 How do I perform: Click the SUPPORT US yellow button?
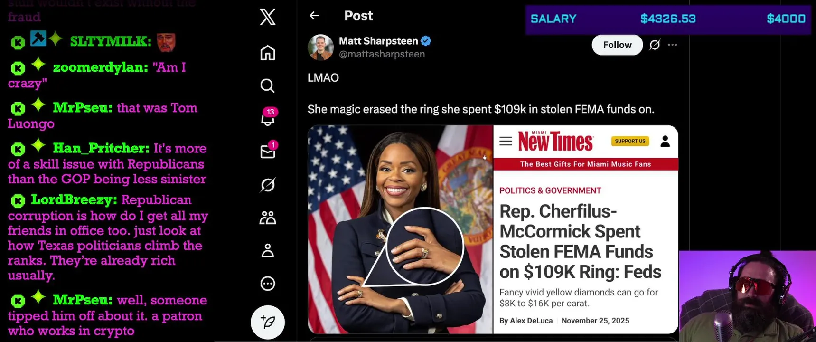(x=630, y=141)
